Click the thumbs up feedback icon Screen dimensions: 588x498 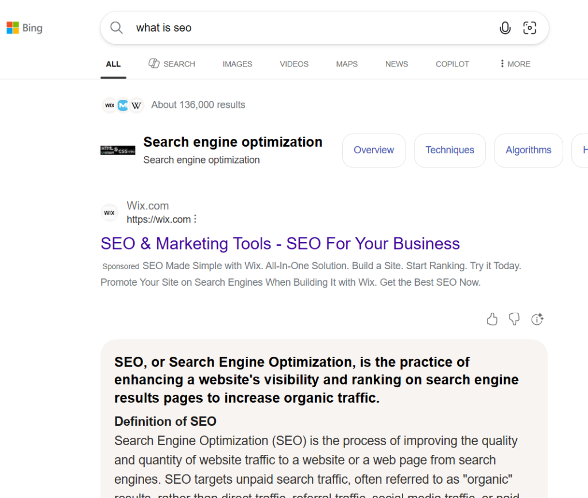[492, 320]
